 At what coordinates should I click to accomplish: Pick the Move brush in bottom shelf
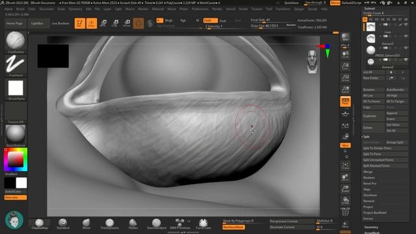point(86,224)
